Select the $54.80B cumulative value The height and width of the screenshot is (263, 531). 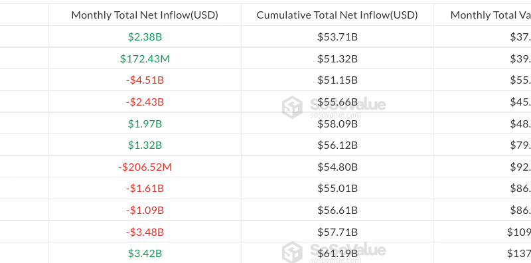pyautogui.click(x=338, y=167)
